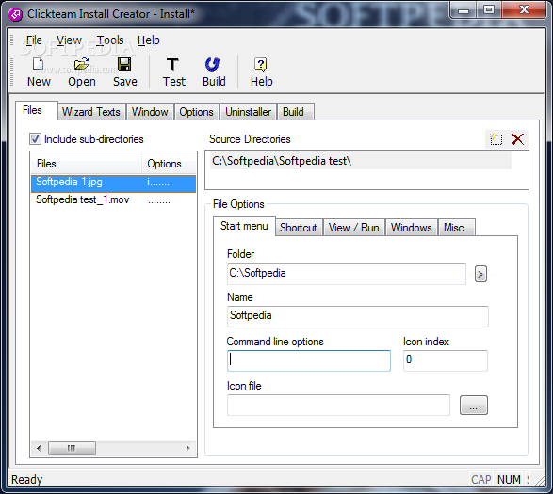Click the Command line options field
This screenshot has height=494, width=553.
pyautogui.click(x=309, y=360)
